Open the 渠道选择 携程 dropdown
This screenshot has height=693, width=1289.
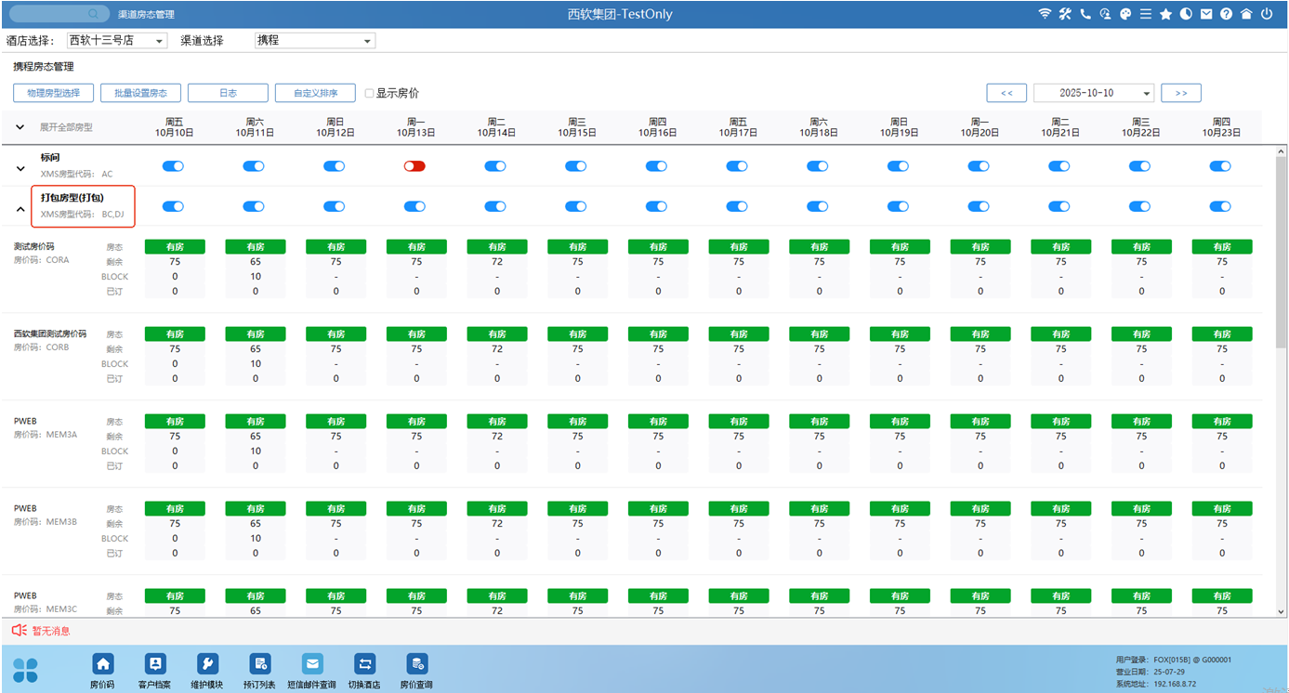click(x=315, y=41)
